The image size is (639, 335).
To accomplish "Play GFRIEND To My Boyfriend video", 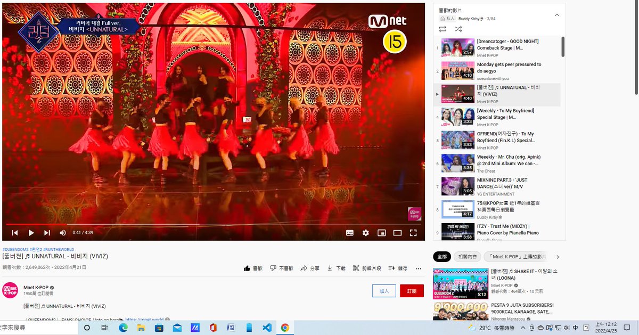I will click(x=497, y=141).
